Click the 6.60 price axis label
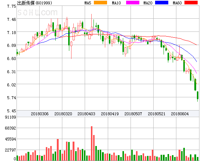Viewport: 220px width, 161px height. [x=11, y=59]
